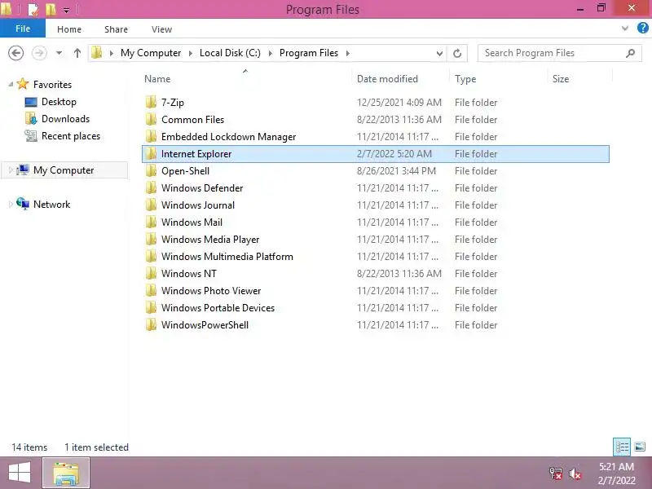Image resolution: width=652 pixels, height=489 pixels.
Task: Open the recent locations dropdown arrow
Action: tap(59, 53)
